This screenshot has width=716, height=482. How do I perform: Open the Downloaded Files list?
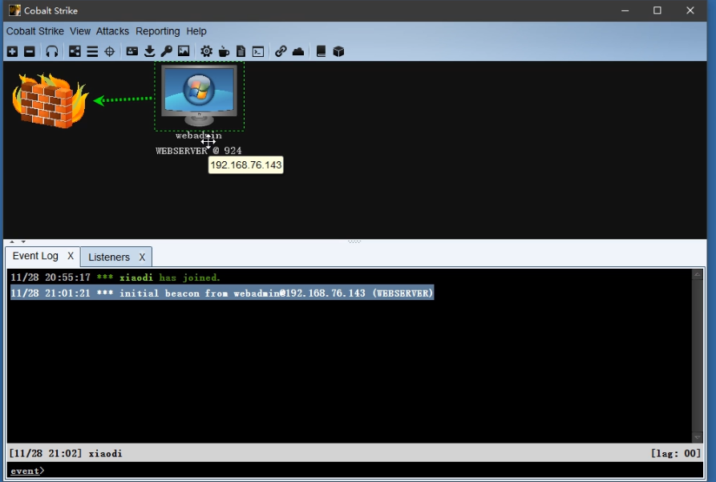149,51
